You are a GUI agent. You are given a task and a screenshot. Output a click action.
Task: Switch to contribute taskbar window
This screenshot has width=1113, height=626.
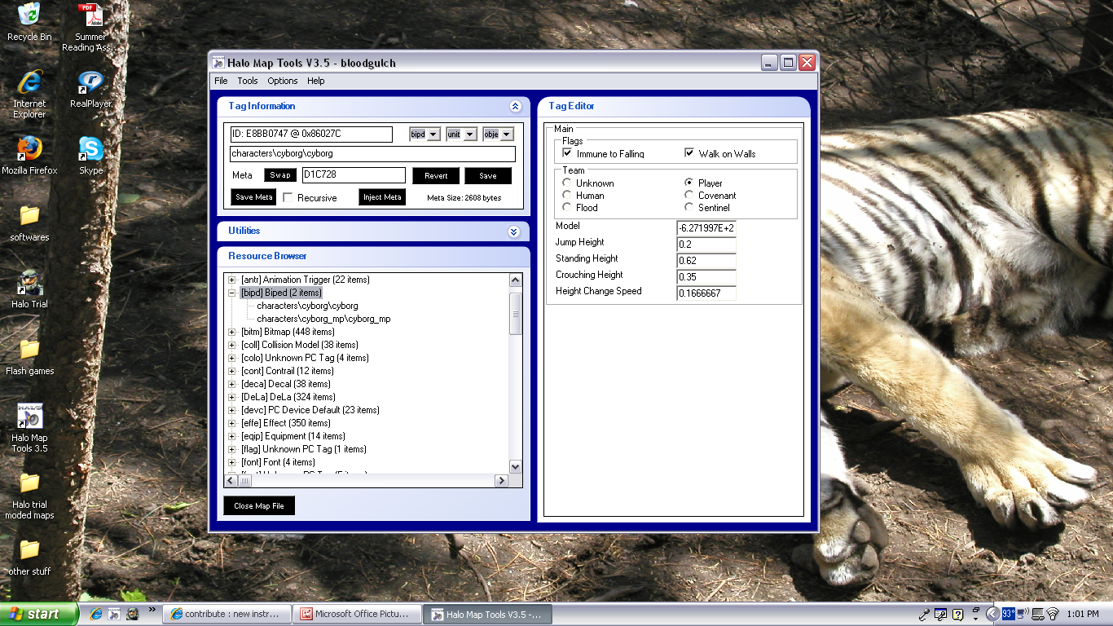226,615
